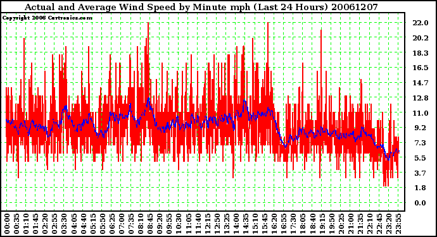The width and height of the screenshot is (437, 237).
Task: Click the 23:20 time label
Action: [388, 224]
